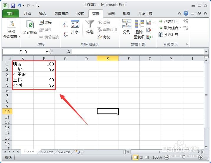Click the zoom slider handle
This screenshot has height=163, width=211.
(184, 157)
